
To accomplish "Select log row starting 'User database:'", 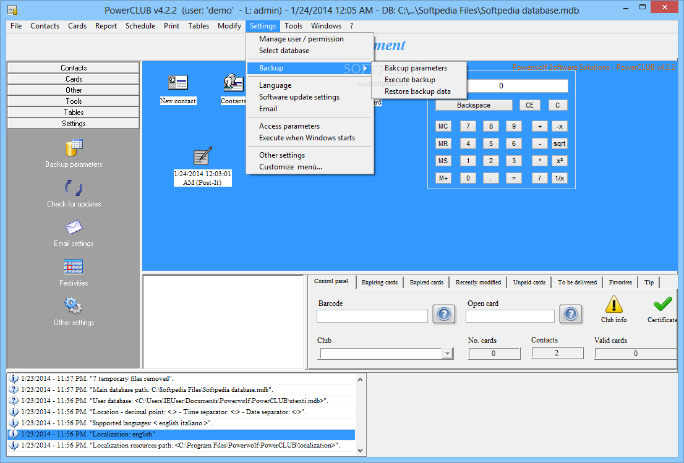I will tap(181, 401).
